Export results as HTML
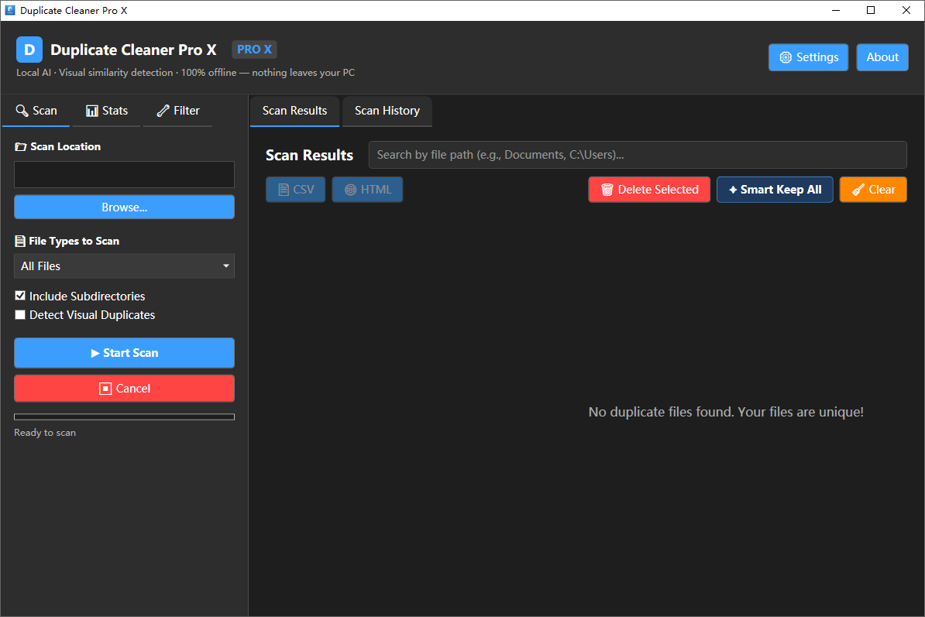Screen dimensions: 925x617 [367, 190]
